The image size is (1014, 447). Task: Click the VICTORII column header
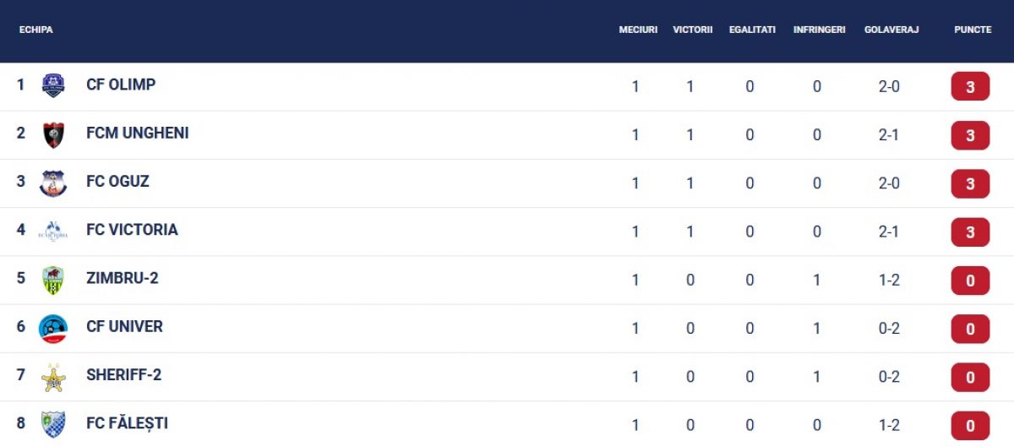[x=693, y=30]
